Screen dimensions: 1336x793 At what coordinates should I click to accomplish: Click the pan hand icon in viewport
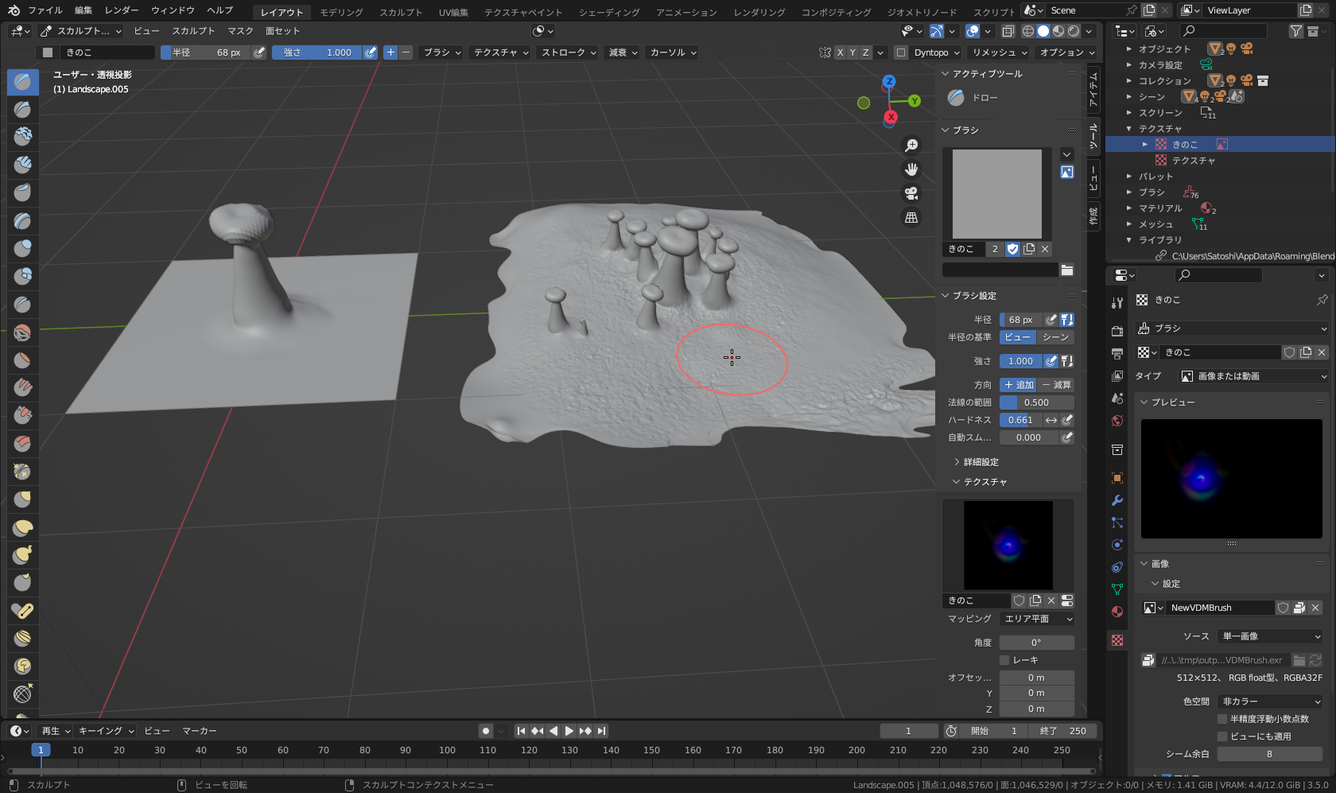(x=911, y=169)
